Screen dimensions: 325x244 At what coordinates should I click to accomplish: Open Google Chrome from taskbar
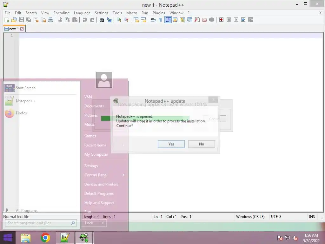[45, 238]
